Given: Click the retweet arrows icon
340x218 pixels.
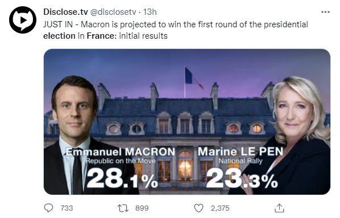Looking at the screenshot, I should pyautogui.click(x=123, y=208).
